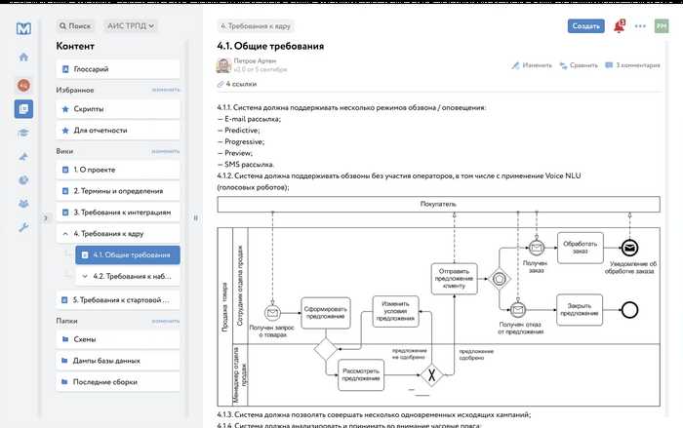Click изменить next to Папки

pos(166,321)
